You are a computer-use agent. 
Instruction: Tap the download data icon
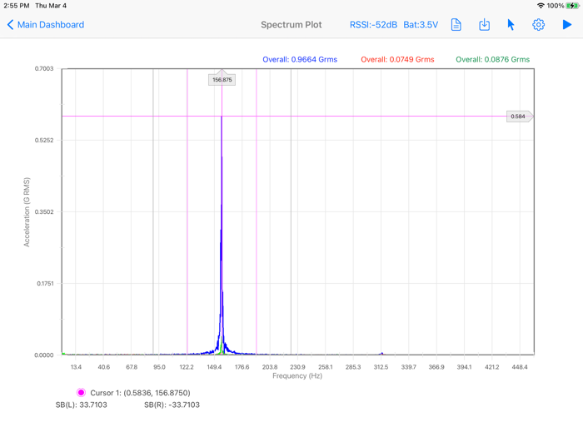tap(484, 25)
